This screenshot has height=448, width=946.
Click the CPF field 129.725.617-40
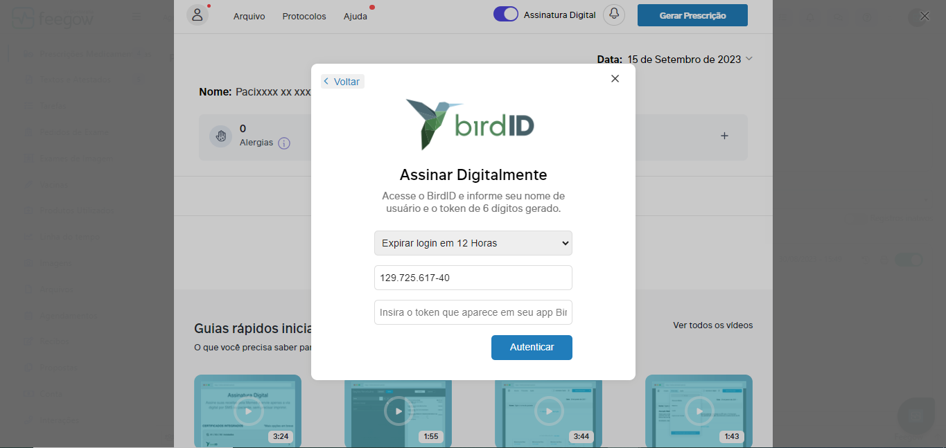click(x=473, y=278)
